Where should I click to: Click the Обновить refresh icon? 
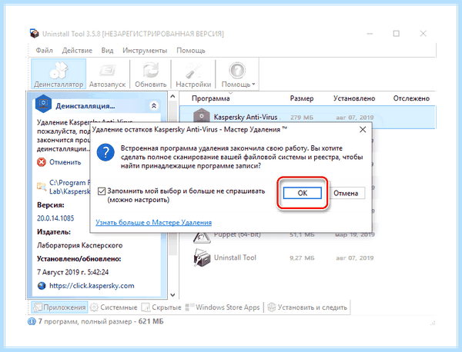pos(151,70)
